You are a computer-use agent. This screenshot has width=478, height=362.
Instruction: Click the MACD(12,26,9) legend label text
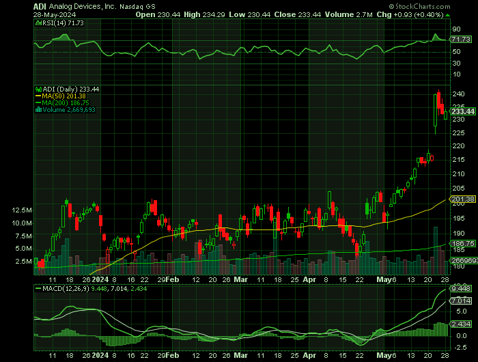(x=66, y=288)
